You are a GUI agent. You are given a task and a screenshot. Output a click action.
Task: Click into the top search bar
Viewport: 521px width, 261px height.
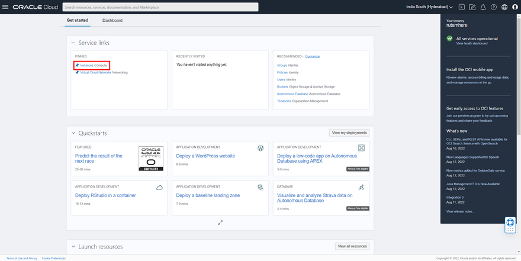coord(160,7)
